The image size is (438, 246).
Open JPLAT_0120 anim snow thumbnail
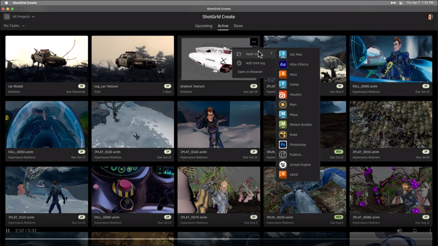point(133,125)
